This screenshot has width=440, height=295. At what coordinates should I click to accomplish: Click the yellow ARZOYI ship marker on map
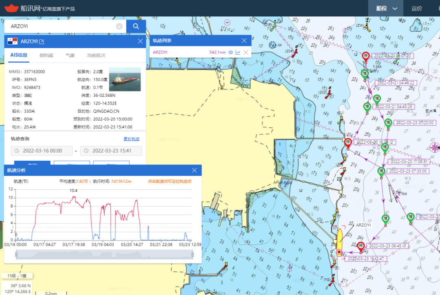pyautogui.click(x=339, y=241)
